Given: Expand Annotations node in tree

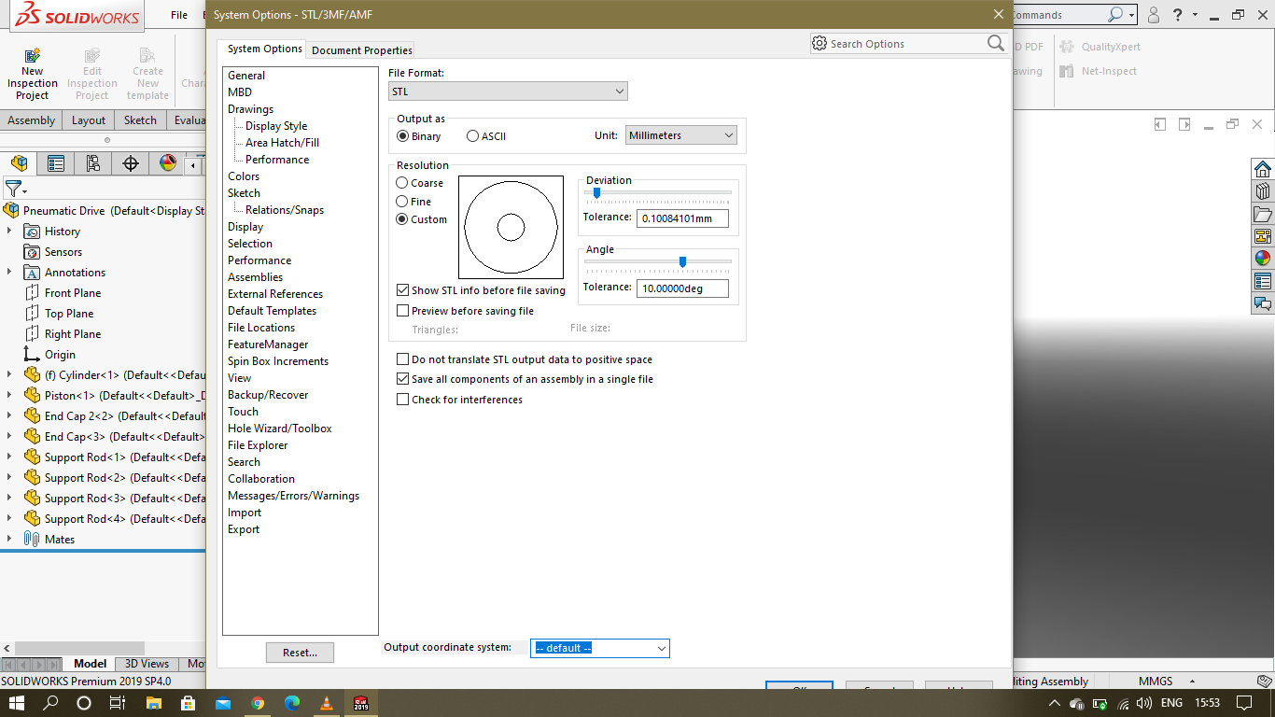Looking at the screenshot, I should 9,272.
